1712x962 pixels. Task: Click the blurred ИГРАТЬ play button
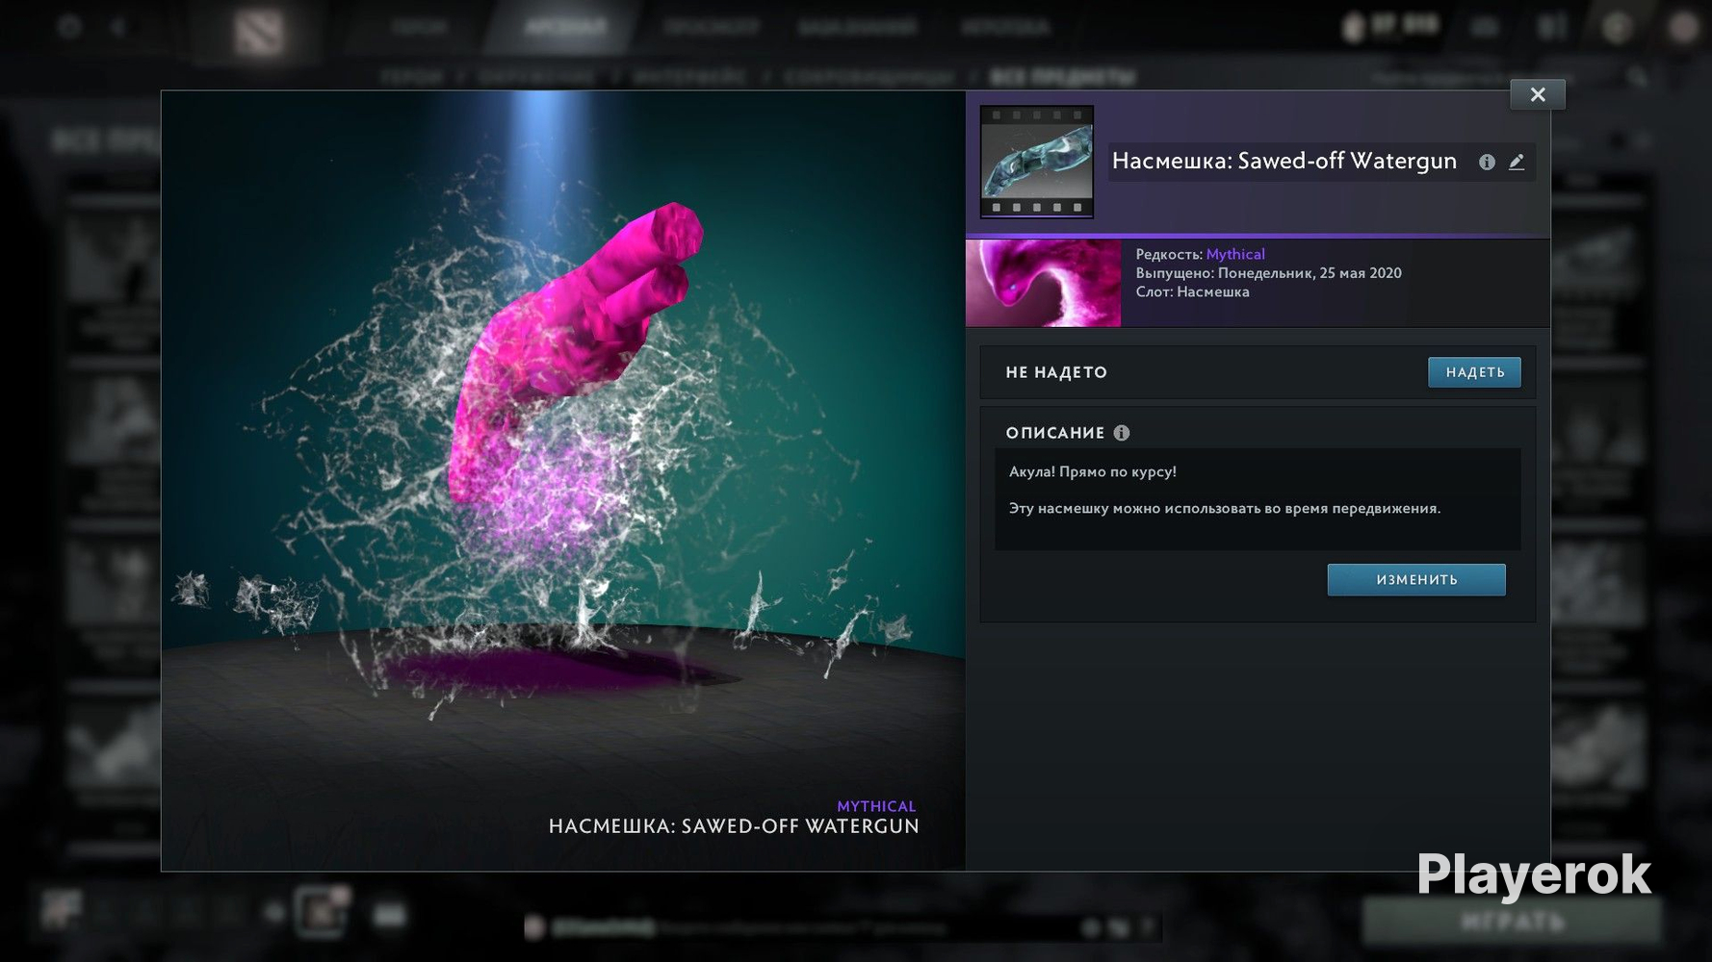(x=1512, y=922)
